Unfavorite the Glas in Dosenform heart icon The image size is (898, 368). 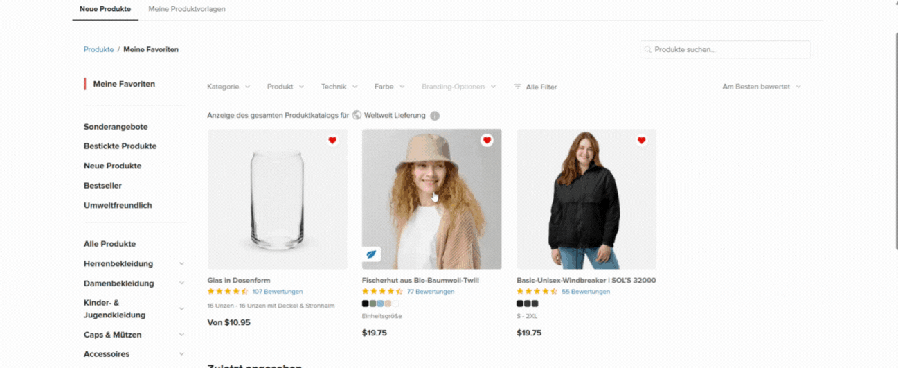[332, 141]
